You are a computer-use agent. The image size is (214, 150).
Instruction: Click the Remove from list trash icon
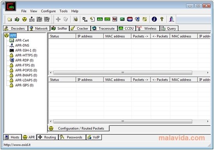(x=65, y=19)
